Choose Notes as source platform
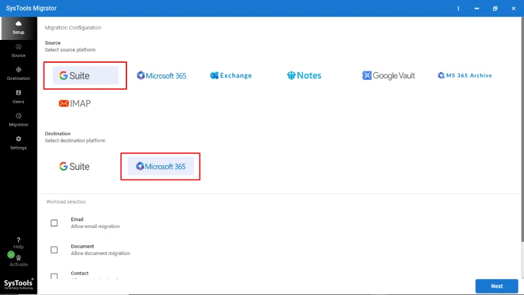 coord(304,76)
